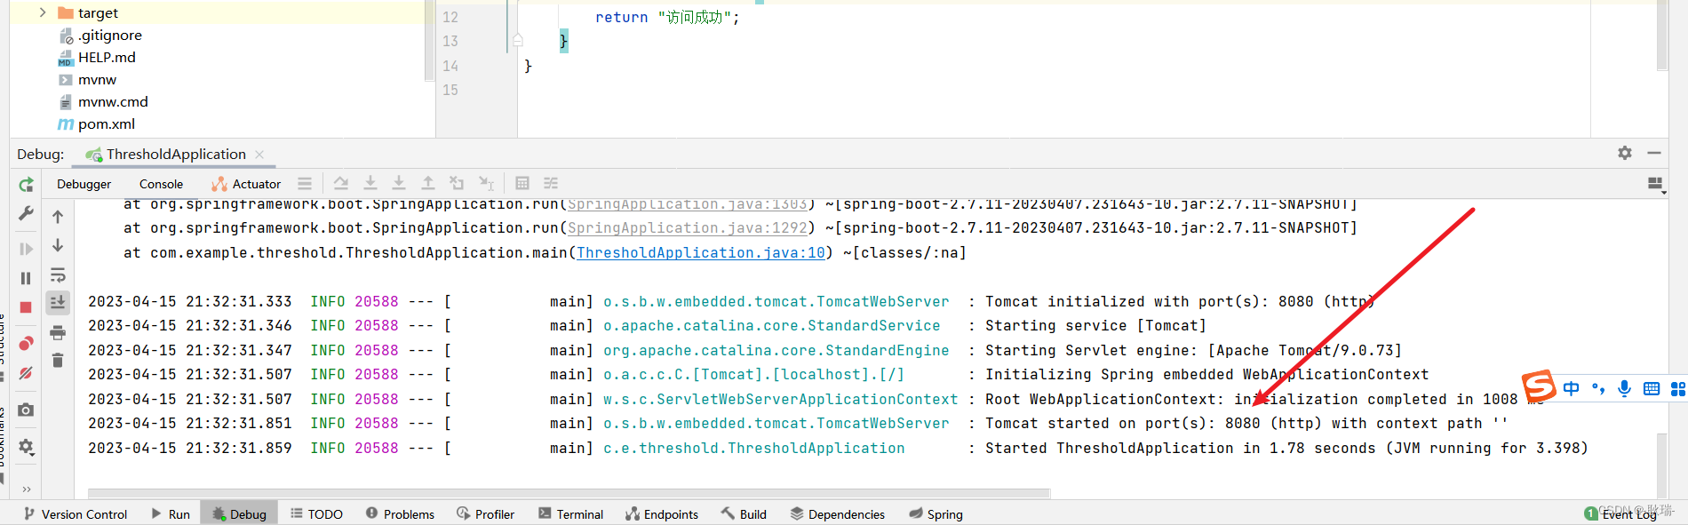The height and width of the screenshot is (525, 1688).
Task: Close the ThresholdApplication debug tab
Action: click(x=259, y=155)
